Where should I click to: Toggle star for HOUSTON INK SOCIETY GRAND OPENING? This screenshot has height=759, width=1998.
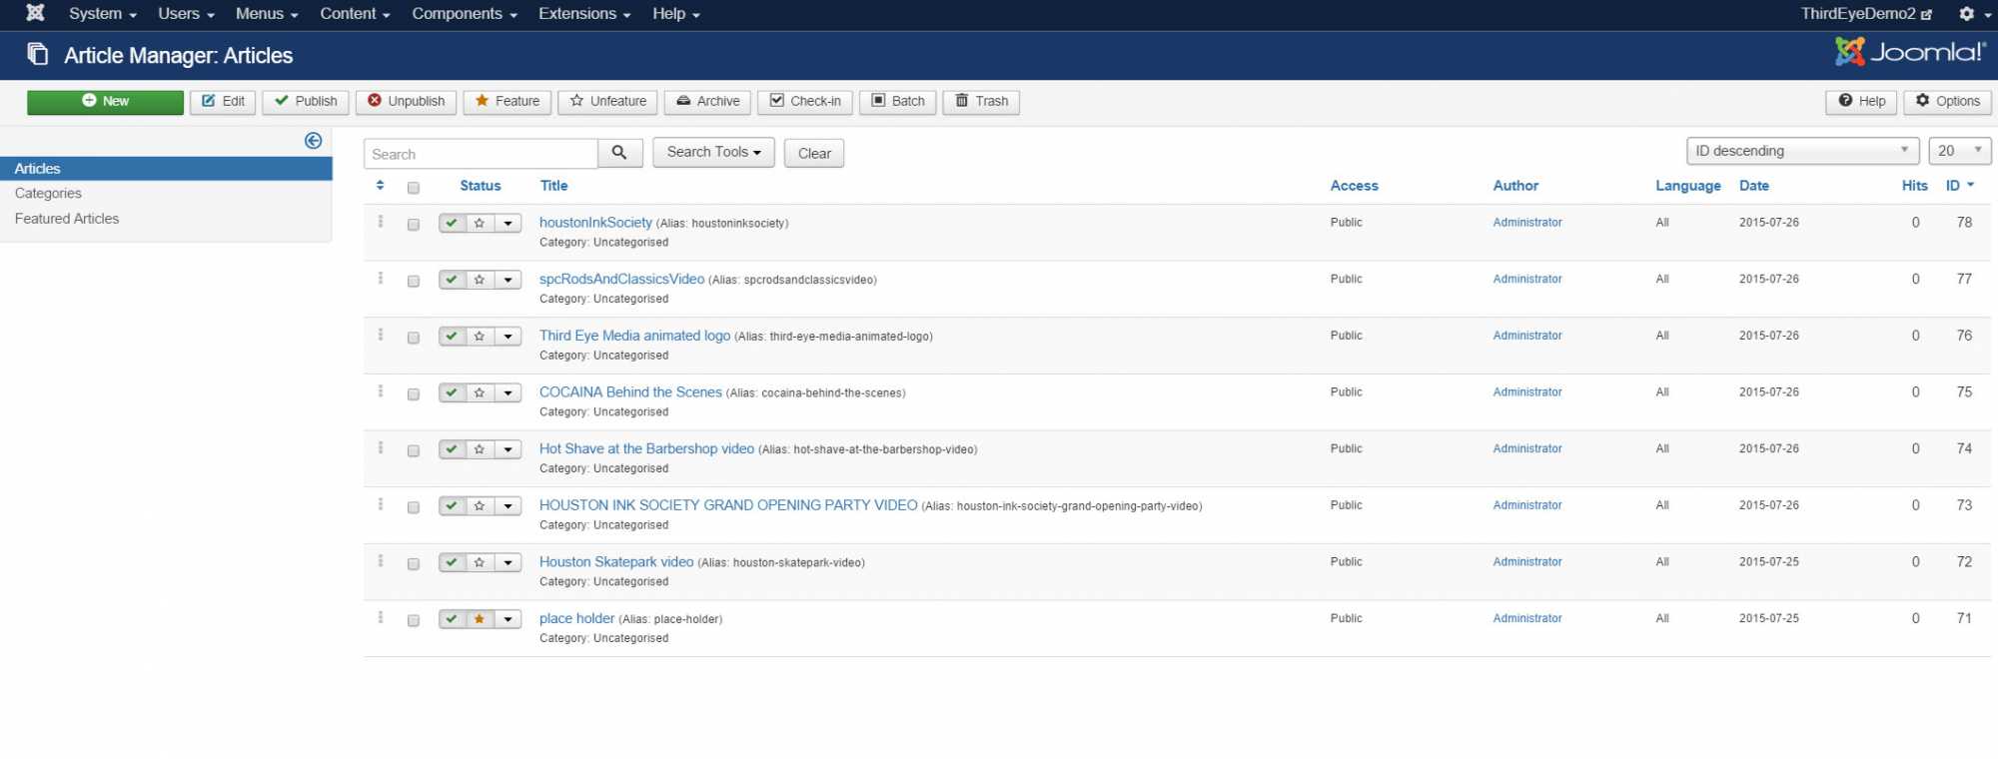(x=480, y=506)
